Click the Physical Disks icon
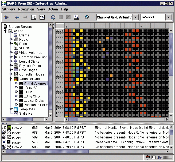Screen dimensions: 175x162 pos(16,66)
